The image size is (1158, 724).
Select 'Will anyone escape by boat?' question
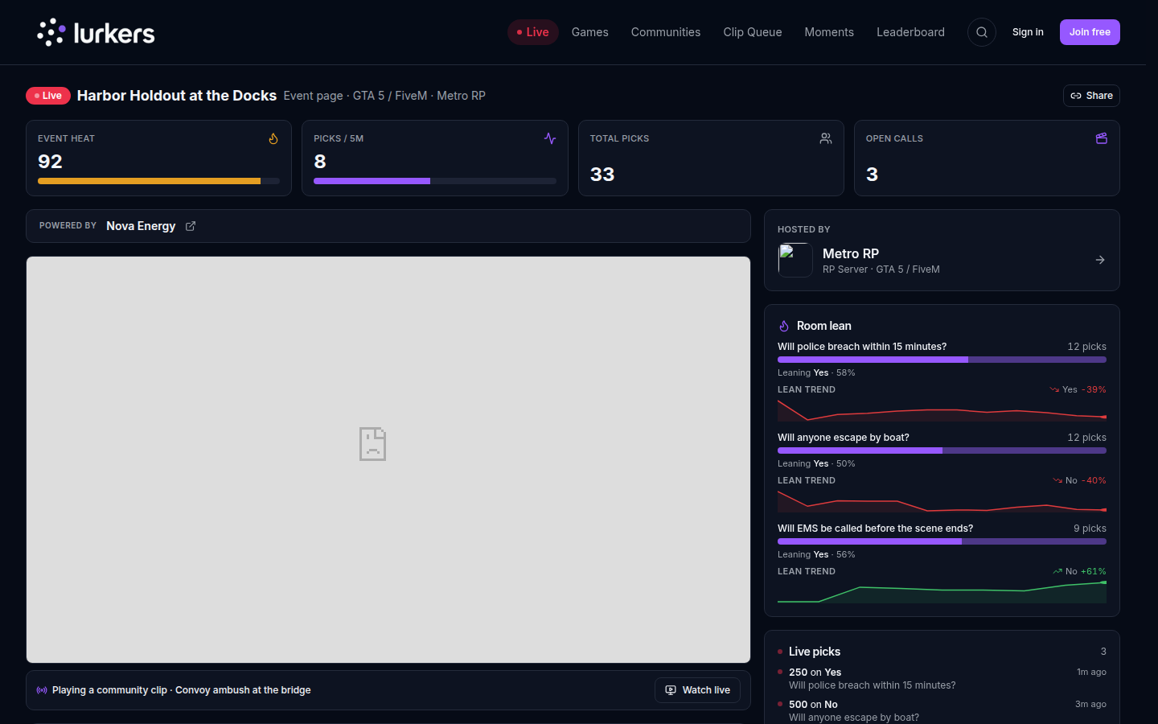click(x=844, y=438)
